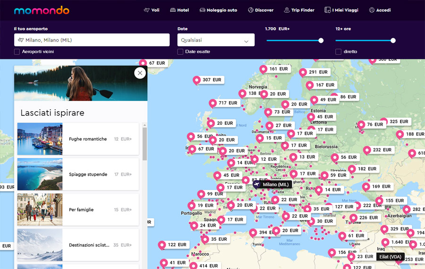Click the 59 EUR price label

[338, 175]
